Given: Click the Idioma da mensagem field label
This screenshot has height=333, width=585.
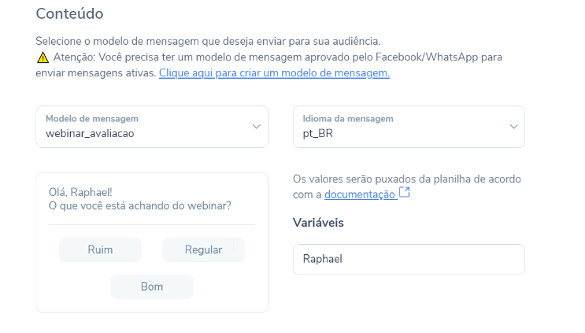Looking at the screenshot, I should (348, 119).
